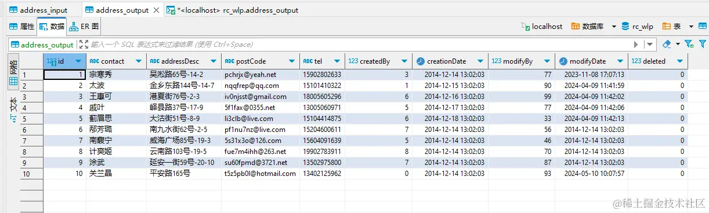Select id cell in row 1
709x213 pixels.
point(65,75)
